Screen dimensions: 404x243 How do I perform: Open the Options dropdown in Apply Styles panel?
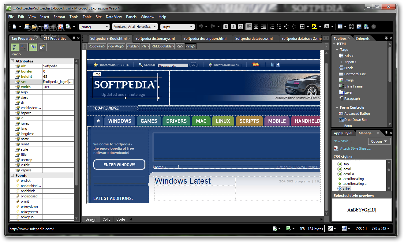379,141
